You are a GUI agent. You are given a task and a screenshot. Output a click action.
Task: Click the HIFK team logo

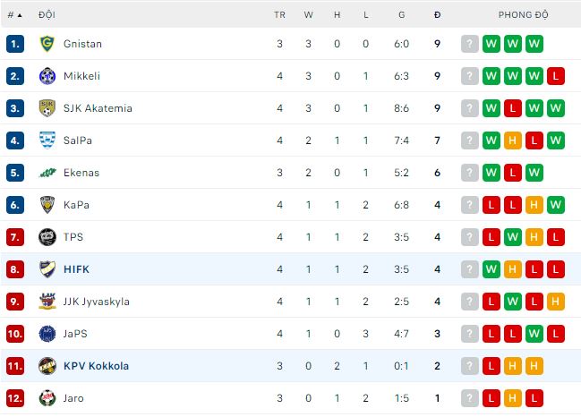[x=47, y=269]
